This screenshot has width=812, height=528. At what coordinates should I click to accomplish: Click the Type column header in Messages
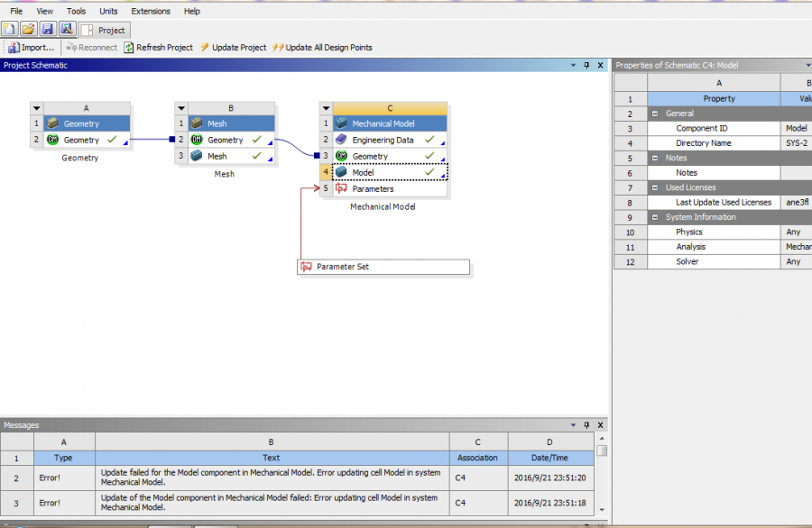[64, 458]
